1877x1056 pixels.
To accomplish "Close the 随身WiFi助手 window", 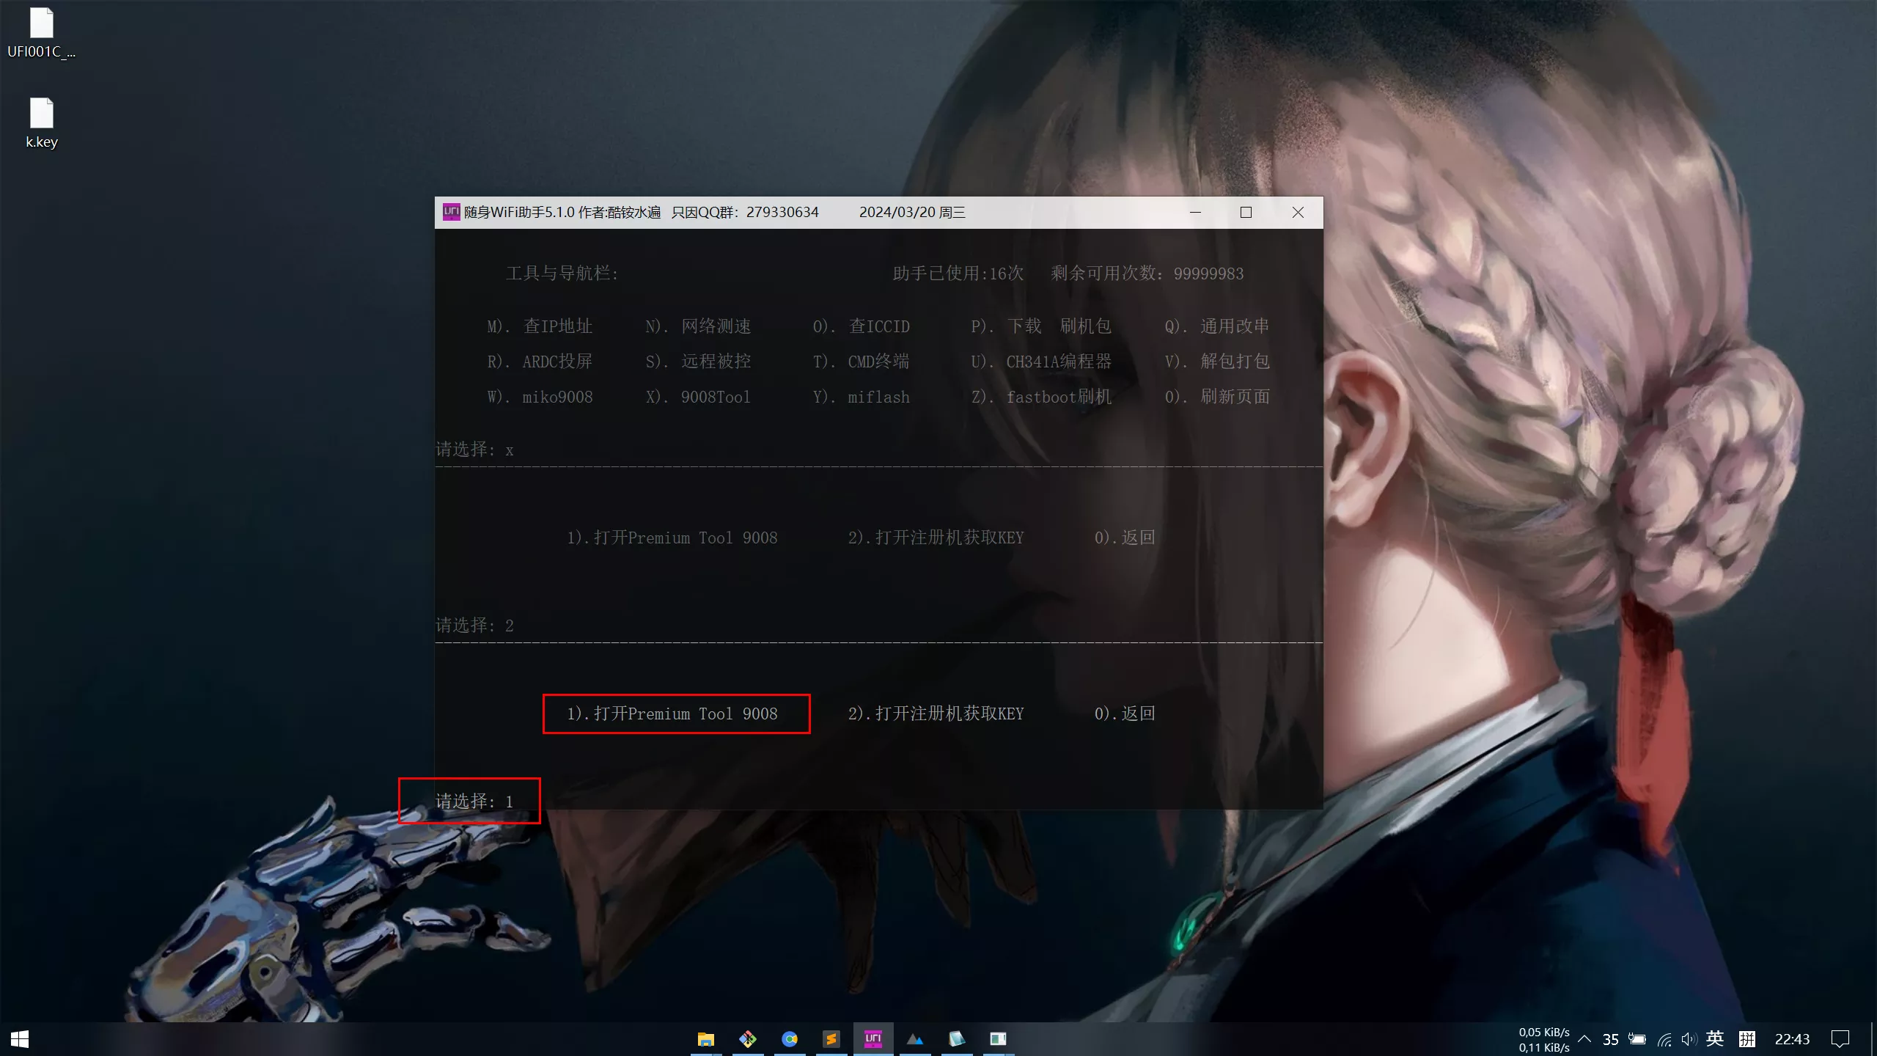I will [x=1298, y=212].
